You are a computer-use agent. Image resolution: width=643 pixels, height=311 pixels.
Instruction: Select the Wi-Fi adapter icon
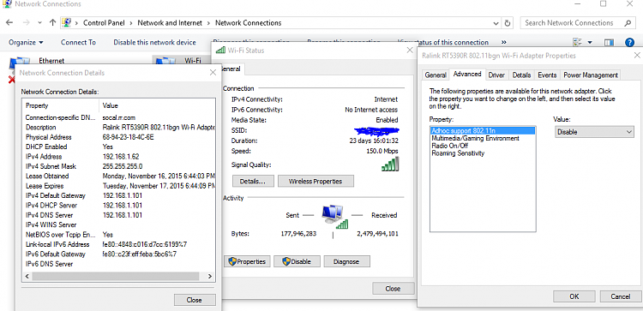(165, 61)
